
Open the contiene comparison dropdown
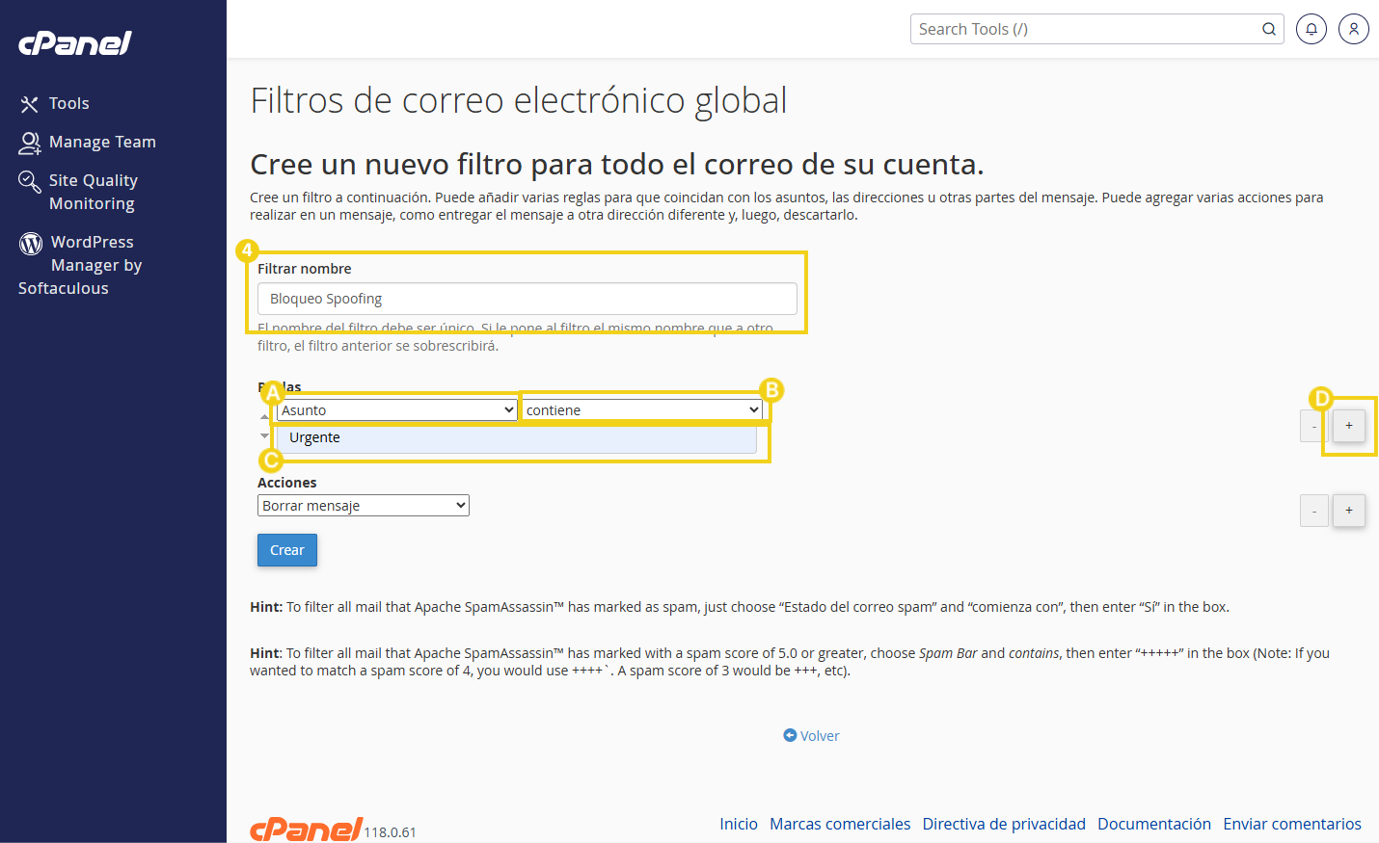pyautogui.click(x=641, y=409)
